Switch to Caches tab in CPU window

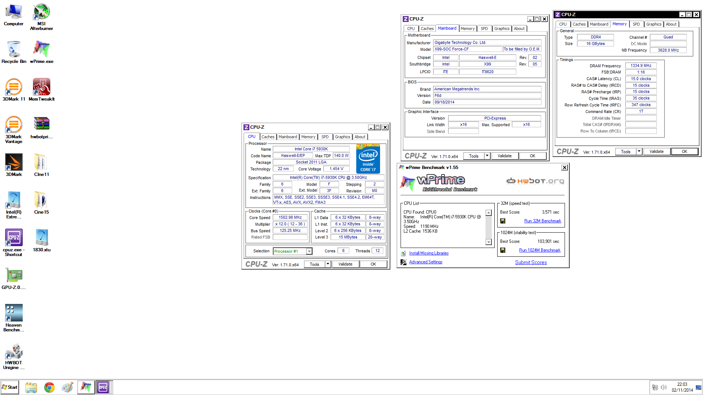(268, 137)
